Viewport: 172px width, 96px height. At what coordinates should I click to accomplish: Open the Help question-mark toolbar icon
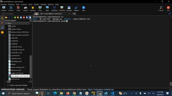tap(84, 9)
